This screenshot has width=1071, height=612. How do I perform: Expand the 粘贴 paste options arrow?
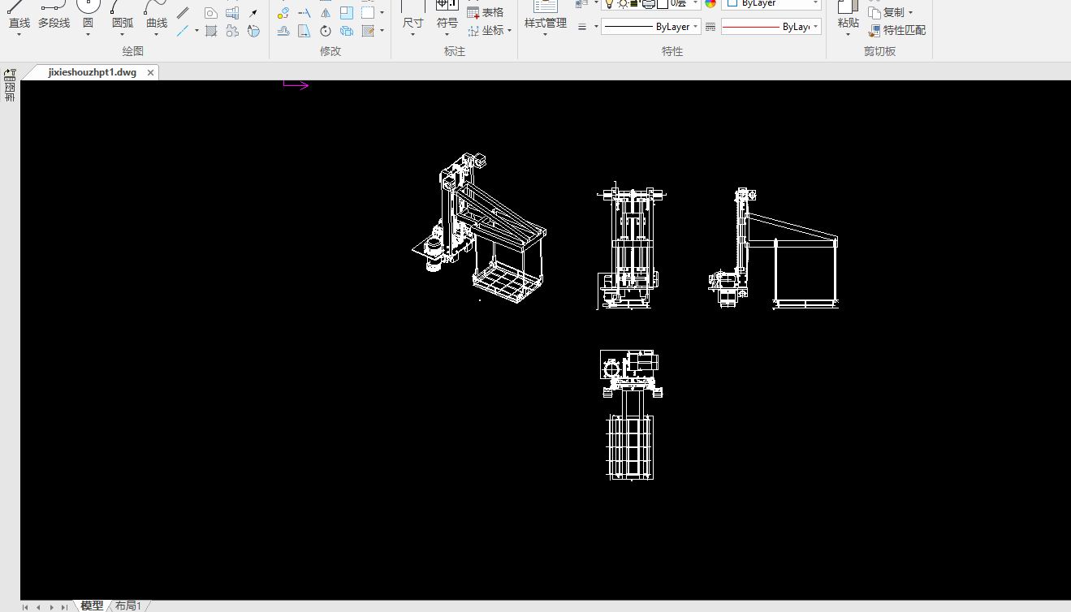point(848,35)
